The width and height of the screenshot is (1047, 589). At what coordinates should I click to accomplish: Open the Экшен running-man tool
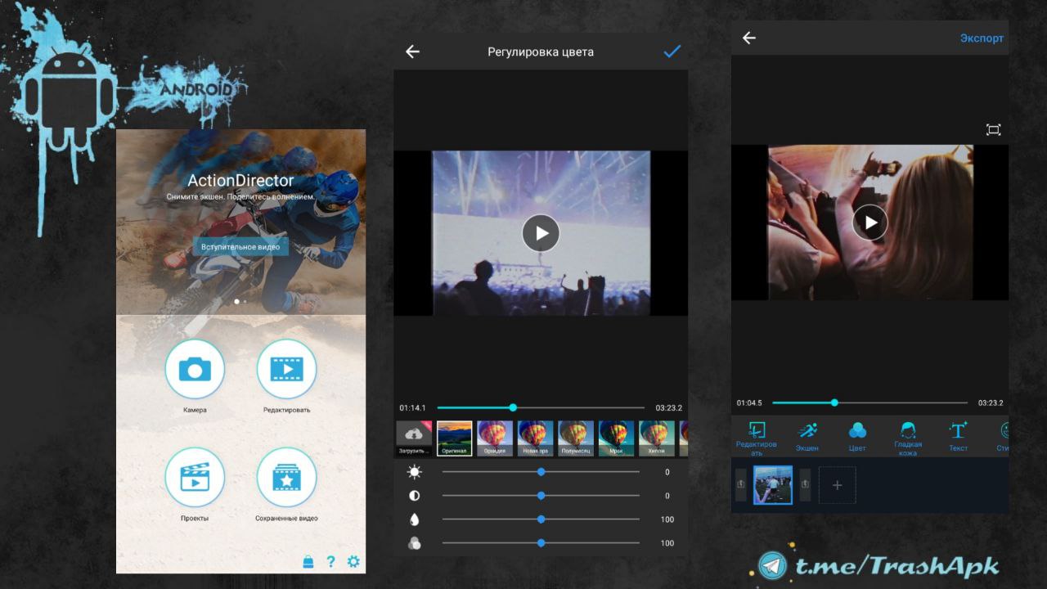(807, 437)
